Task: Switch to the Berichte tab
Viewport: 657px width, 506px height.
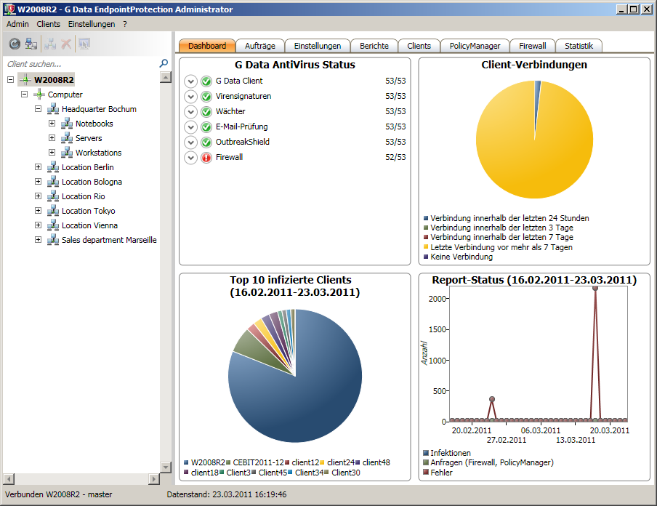Action: coord(374,46)
